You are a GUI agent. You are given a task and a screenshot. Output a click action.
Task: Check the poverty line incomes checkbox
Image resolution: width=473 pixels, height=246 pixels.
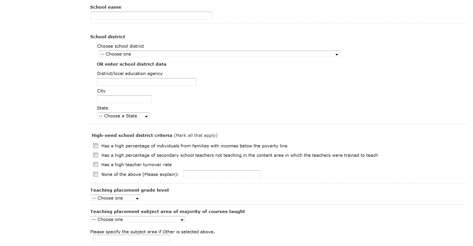click(96, 146)
